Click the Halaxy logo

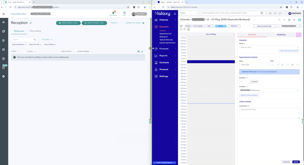162,13
